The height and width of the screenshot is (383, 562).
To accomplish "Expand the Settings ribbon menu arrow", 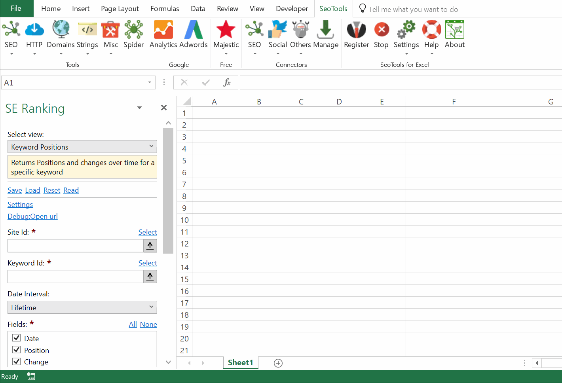I will click(406, 54).
